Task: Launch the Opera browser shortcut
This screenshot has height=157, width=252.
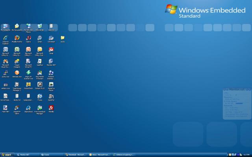Action: point(28,39)
